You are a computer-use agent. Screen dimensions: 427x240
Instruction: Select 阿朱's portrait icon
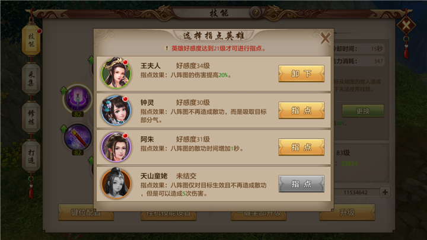click(116, 147)
